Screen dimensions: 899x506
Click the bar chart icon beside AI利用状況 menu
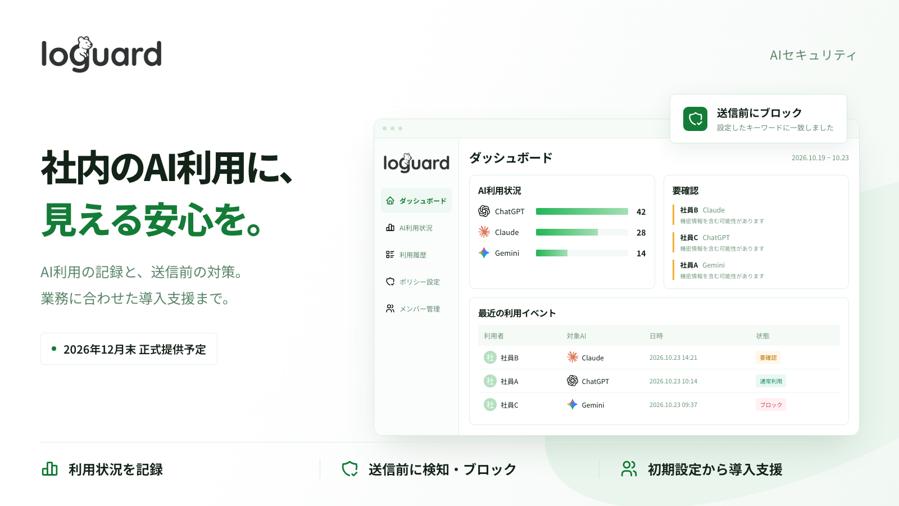point(390,228)
